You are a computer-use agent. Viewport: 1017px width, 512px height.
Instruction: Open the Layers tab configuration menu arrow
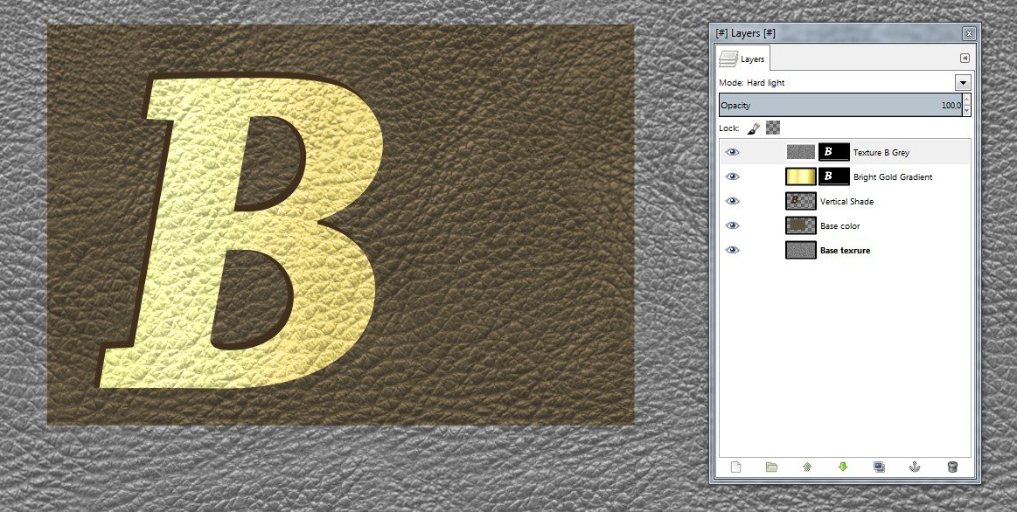point(965,59)
